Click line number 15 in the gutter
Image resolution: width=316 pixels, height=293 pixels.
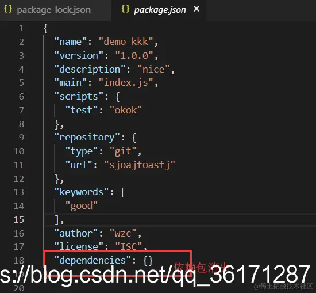coord(19,220)
